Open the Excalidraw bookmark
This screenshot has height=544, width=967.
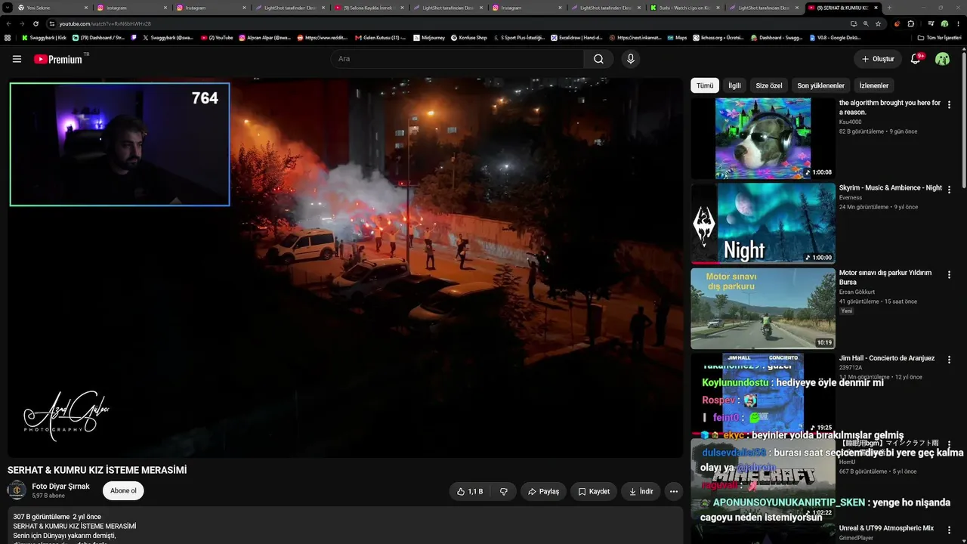[576, 37]
